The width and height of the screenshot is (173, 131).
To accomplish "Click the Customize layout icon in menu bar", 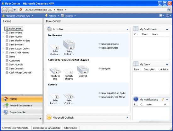I will click(160, 15).
